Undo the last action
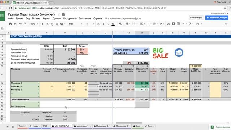The width and height of the screenshot is (231, 130). click(15, 24)
